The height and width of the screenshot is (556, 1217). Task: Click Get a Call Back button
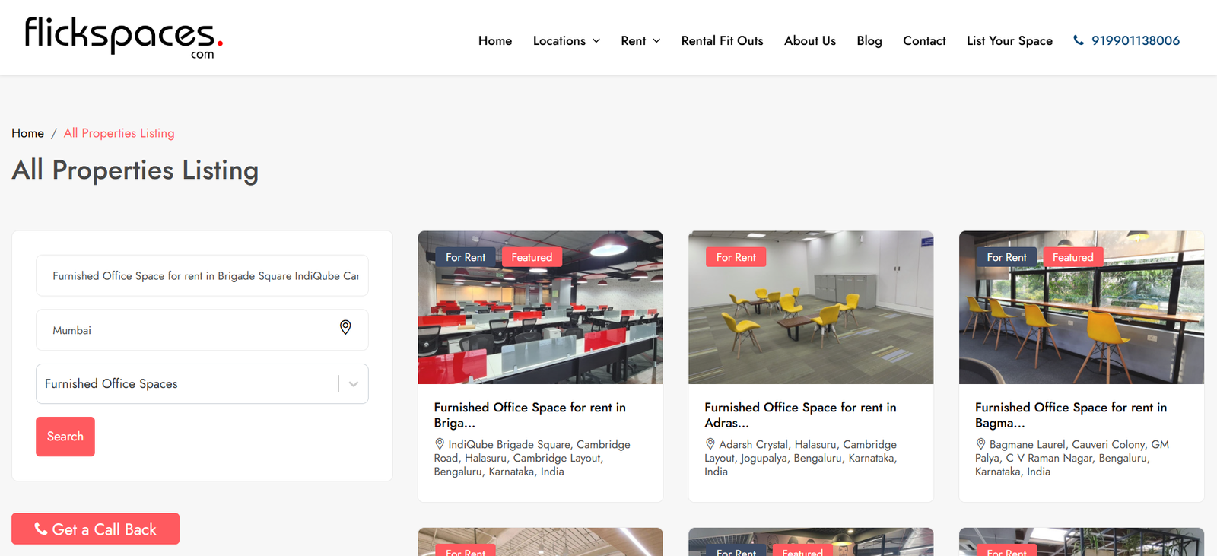[x=96, y=529]
